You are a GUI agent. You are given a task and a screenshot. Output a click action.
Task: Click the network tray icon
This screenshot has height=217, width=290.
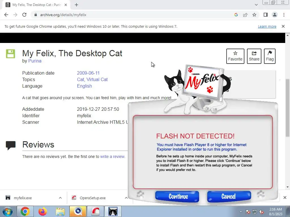coord(255,212)
